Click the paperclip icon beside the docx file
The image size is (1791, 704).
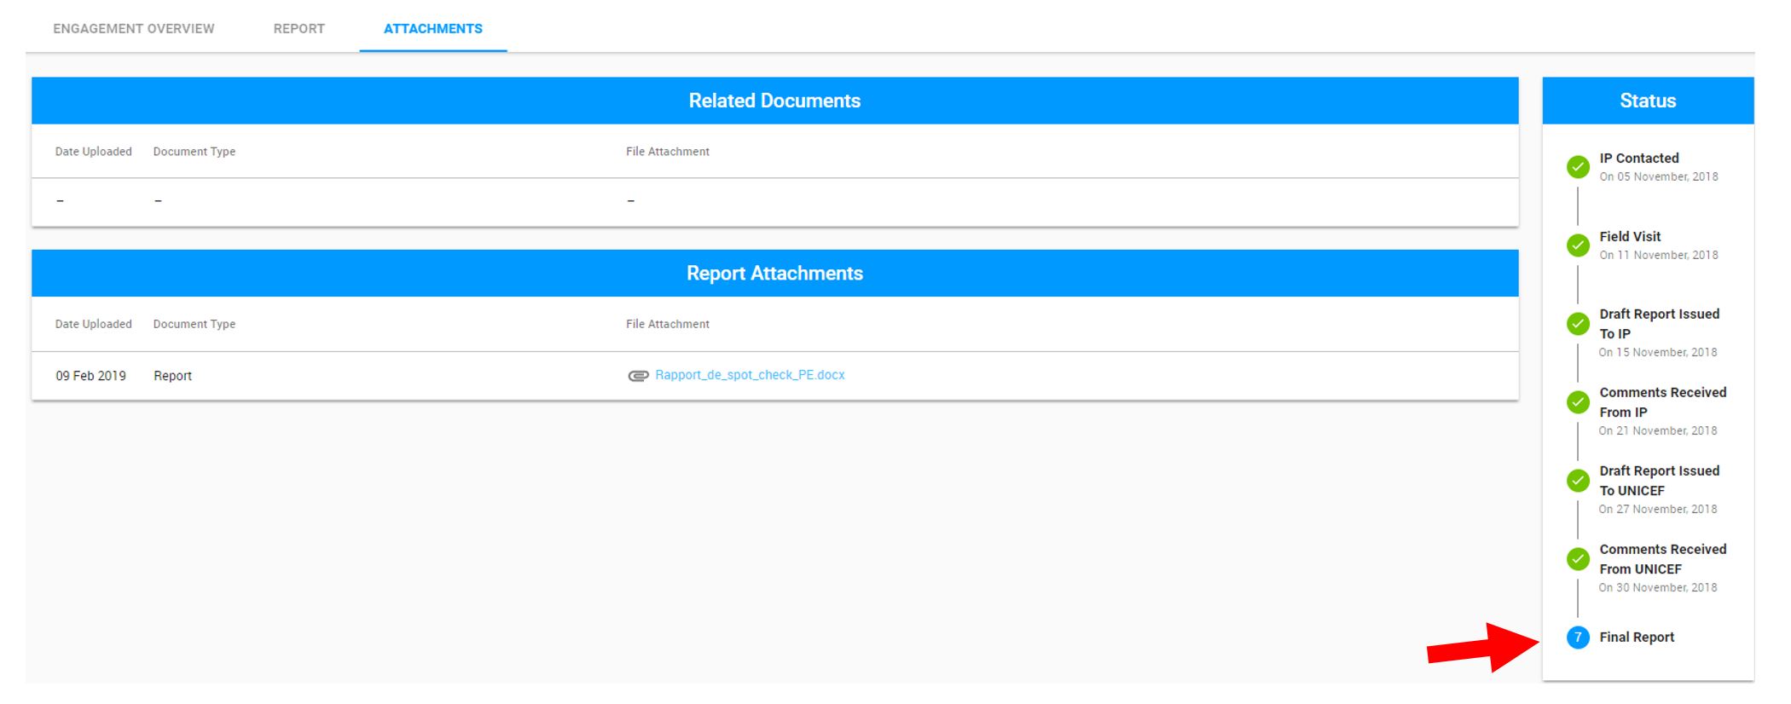[638, 376]
